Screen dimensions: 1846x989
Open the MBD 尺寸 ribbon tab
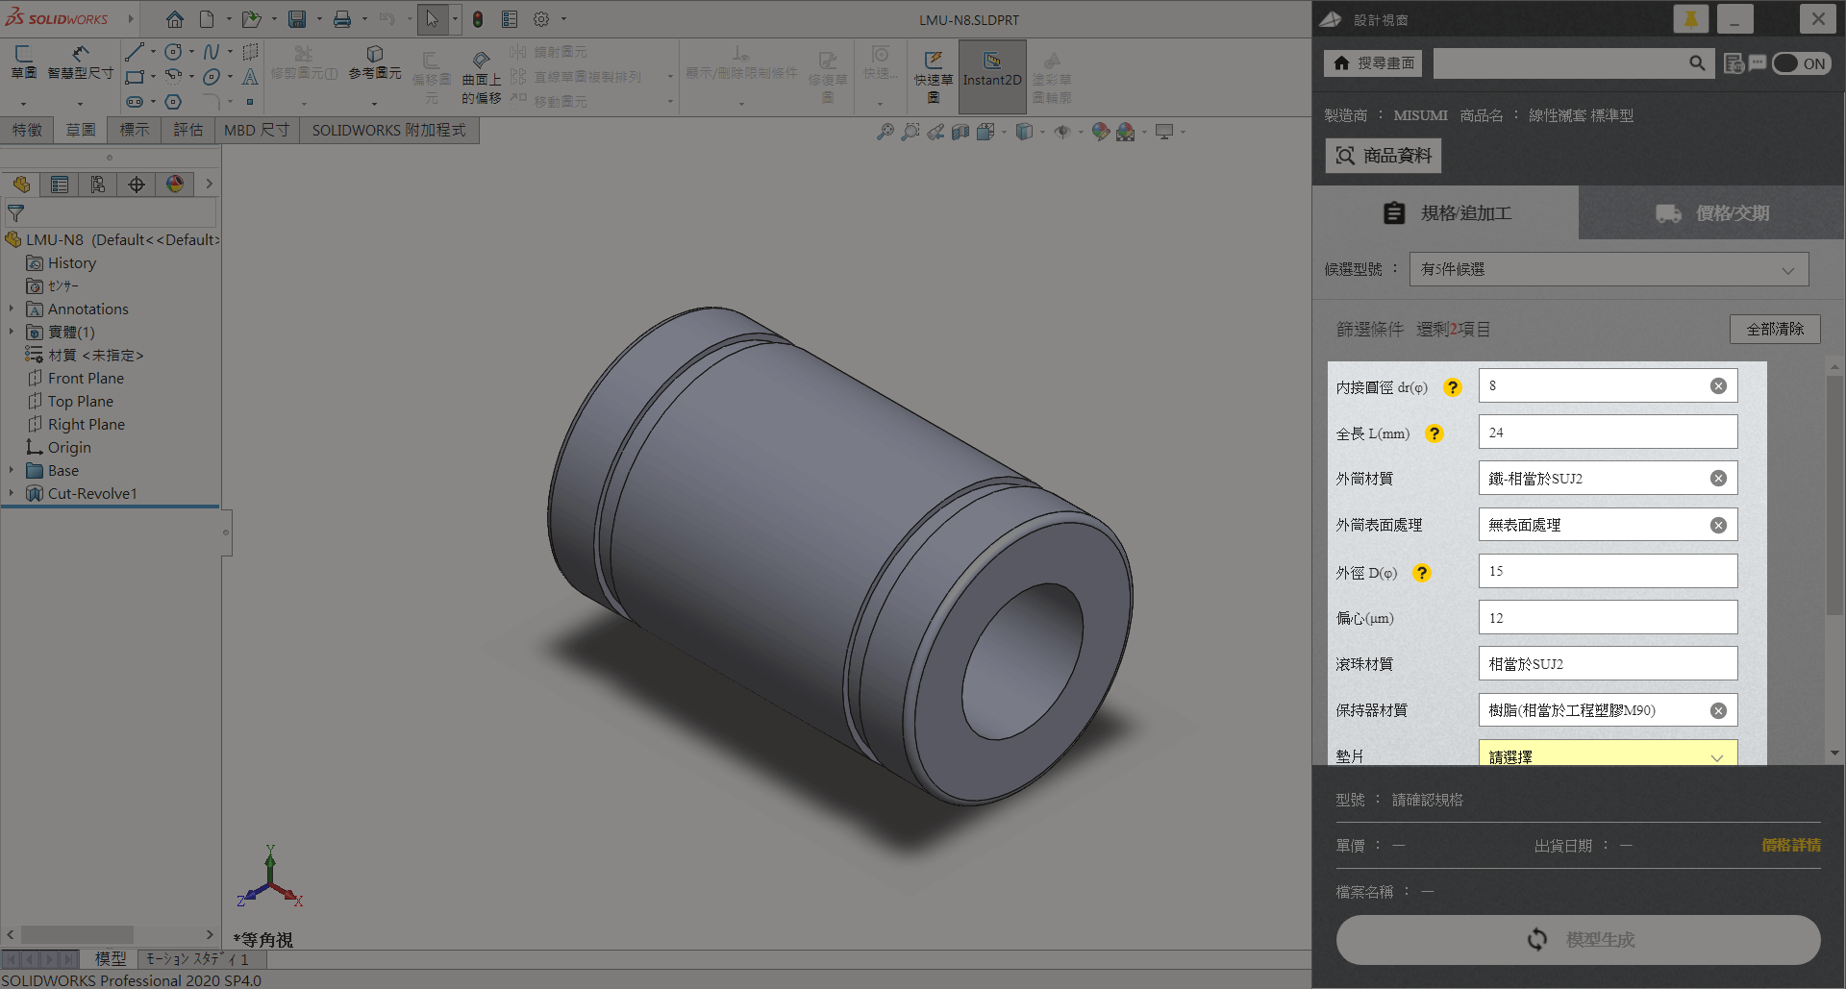point(256,130)
